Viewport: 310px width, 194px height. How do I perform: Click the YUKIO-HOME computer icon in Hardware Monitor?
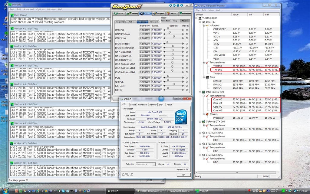click(200, 18)
